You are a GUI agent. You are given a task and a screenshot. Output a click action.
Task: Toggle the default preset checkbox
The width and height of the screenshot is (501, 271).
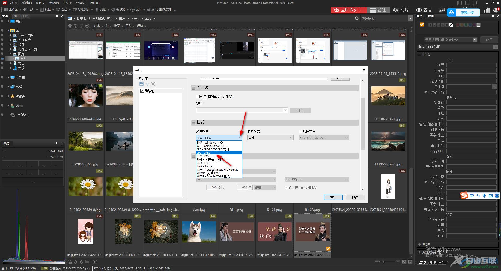142,91
